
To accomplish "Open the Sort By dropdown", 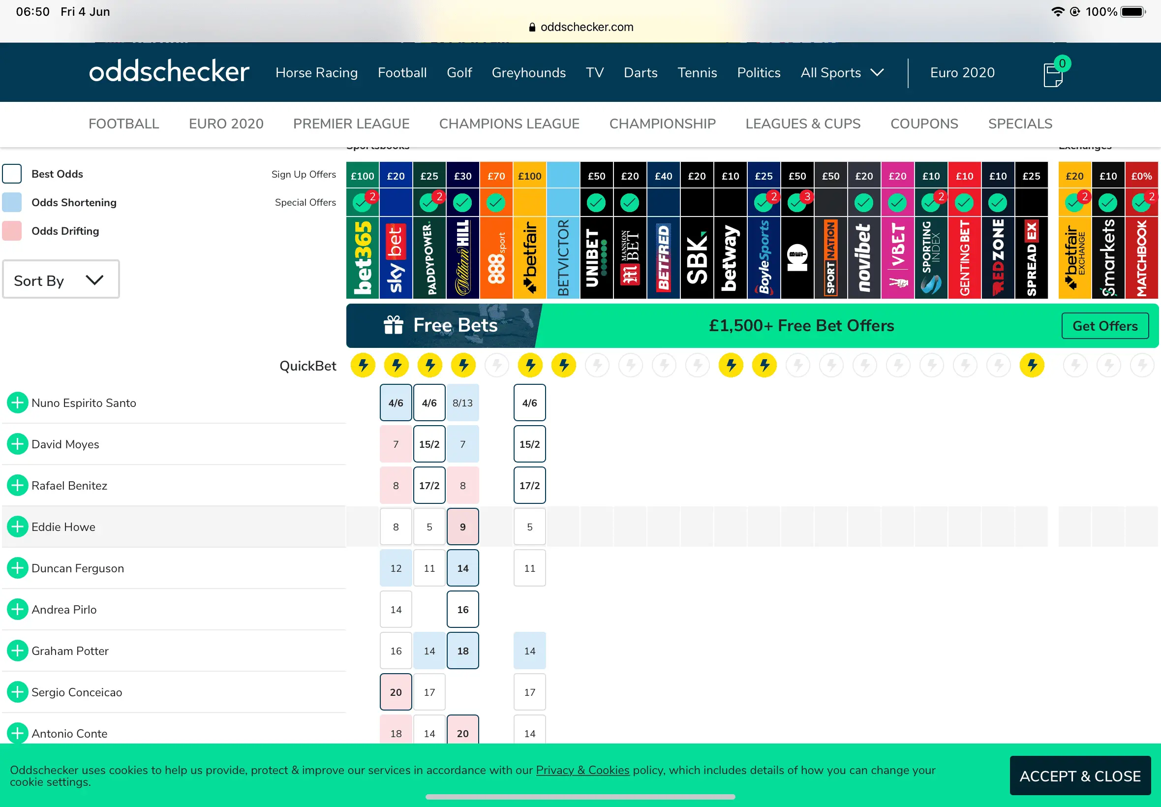I will coord(61,279).
